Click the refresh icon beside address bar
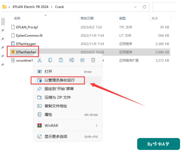184x153 pixels. (x=144, y=7)
